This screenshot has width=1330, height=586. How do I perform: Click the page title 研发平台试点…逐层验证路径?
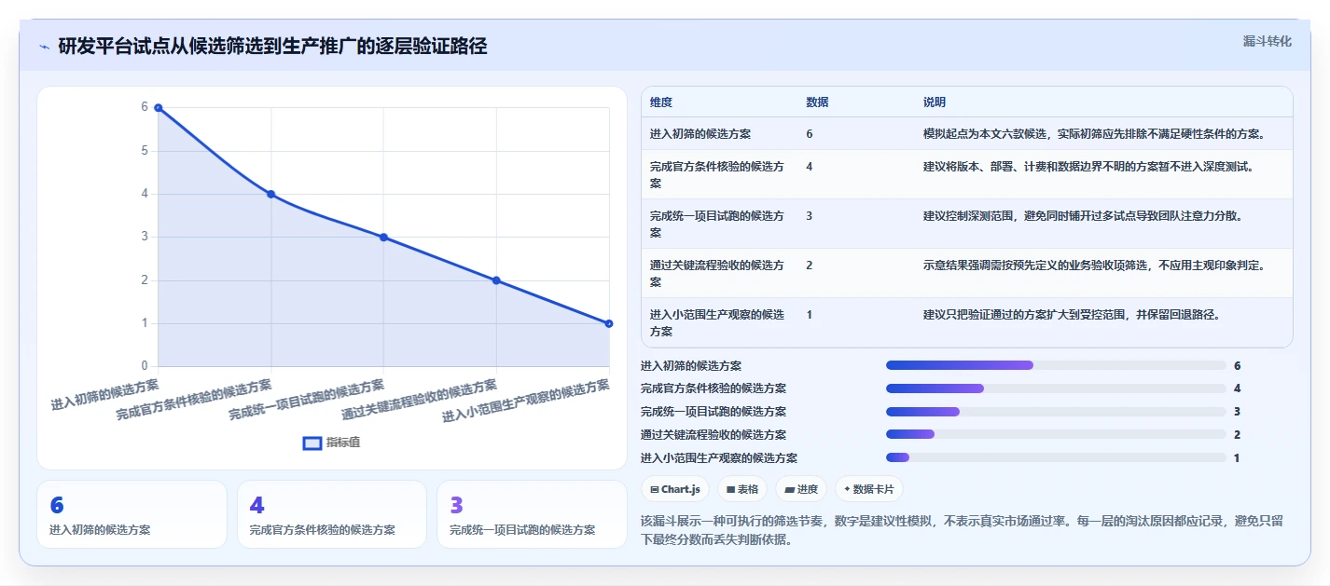coord(272,47)
